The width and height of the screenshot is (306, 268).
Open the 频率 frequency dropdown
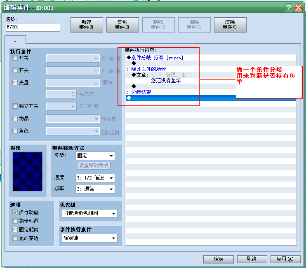tap(95, 189)
